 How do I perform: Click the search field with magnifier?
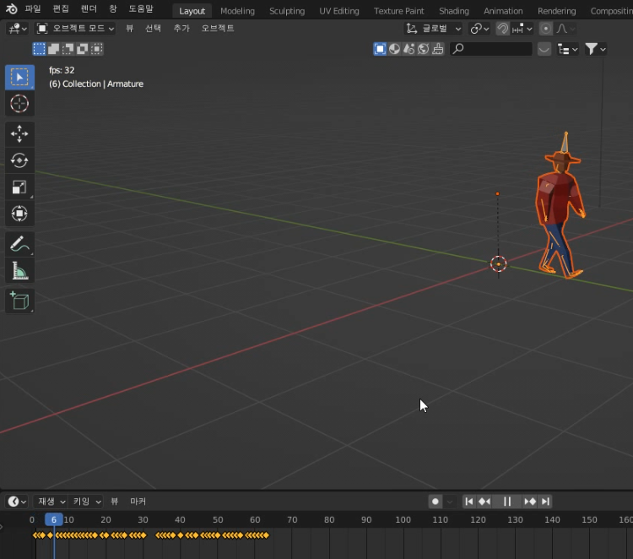pos(491,49)
